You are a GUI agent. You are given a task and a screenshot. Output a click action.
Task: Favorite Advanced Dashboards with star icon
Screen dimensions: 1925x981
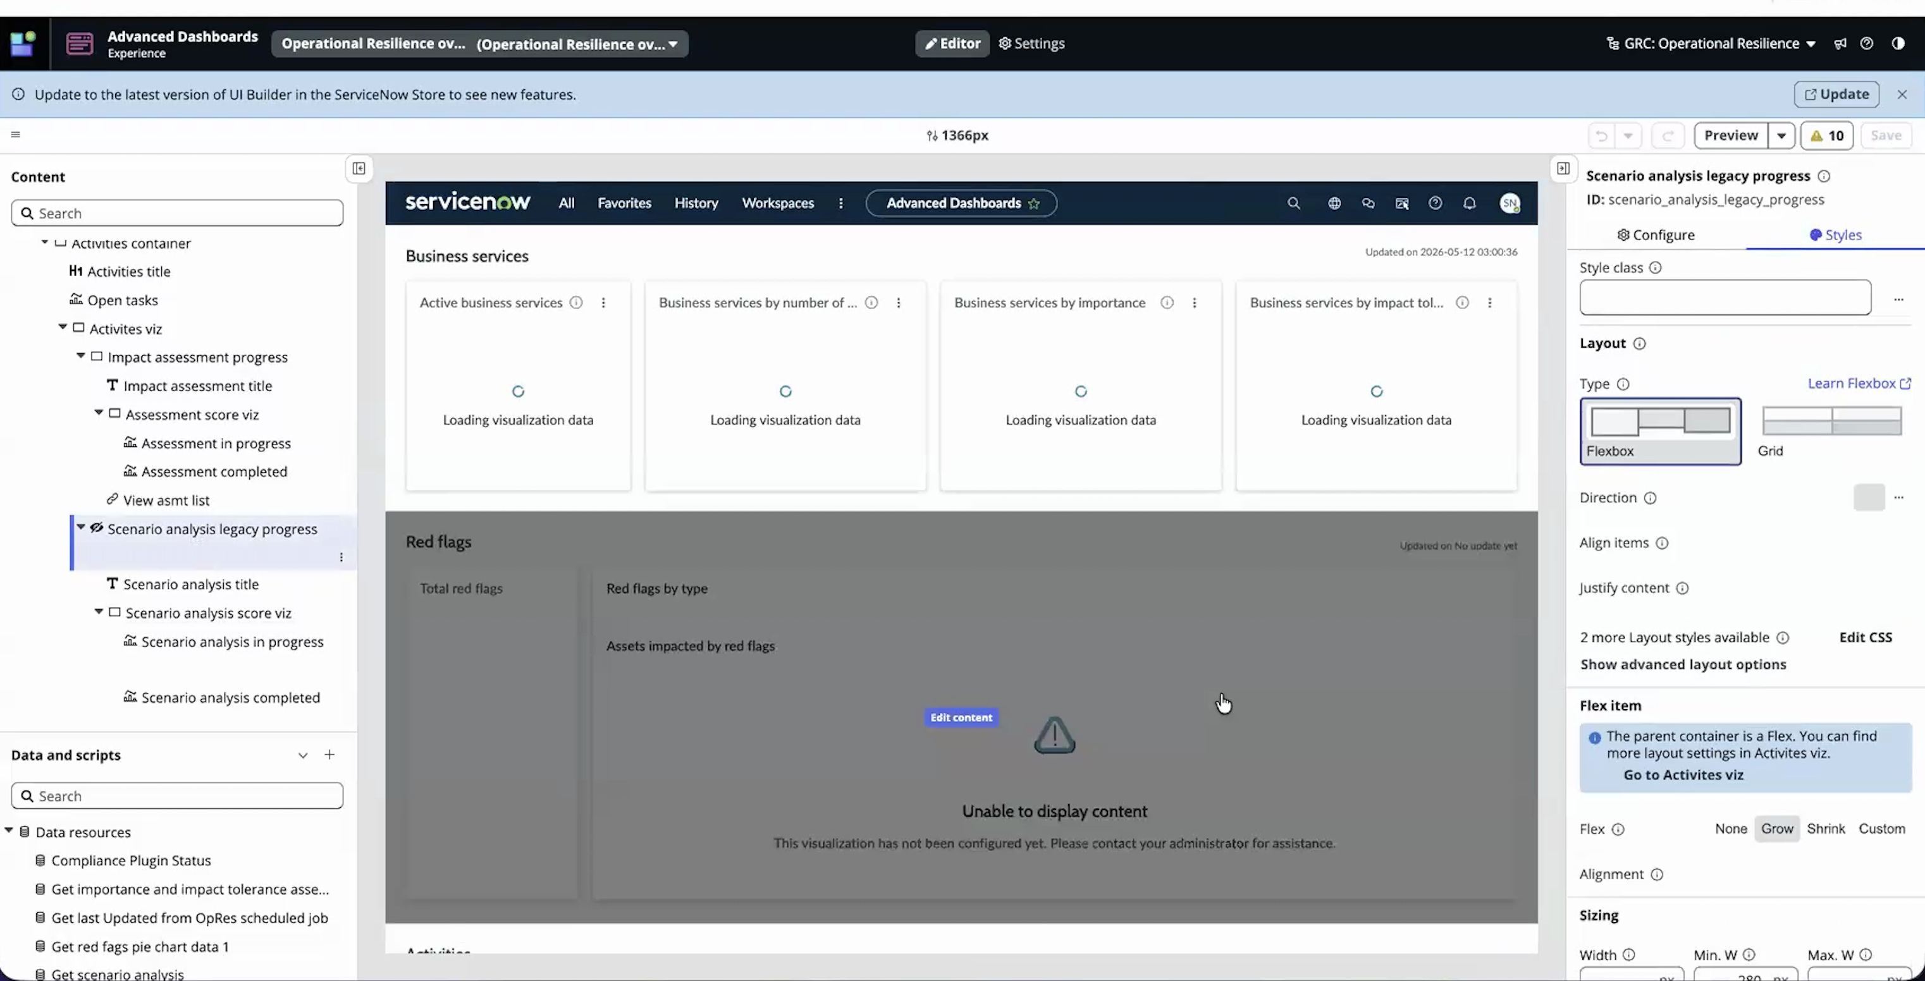(x=1033, y=204)
